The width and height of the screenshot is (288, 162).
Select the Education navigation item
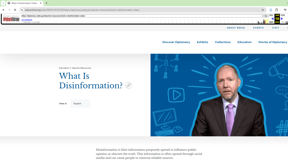(244, 42)
